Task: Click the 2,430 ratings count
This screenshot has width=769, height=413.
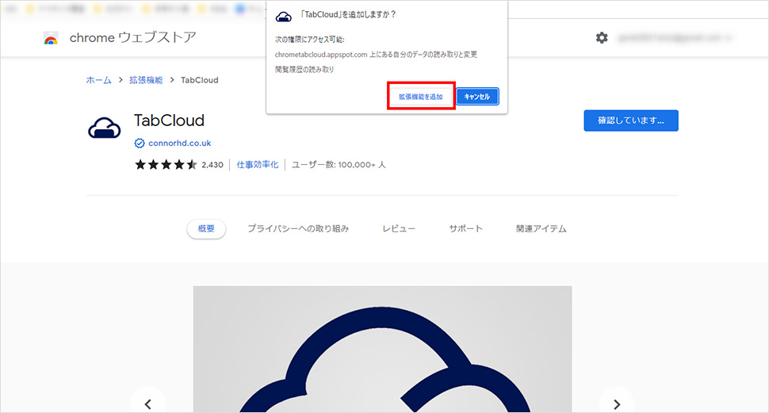Action: (x=212, y=165)
